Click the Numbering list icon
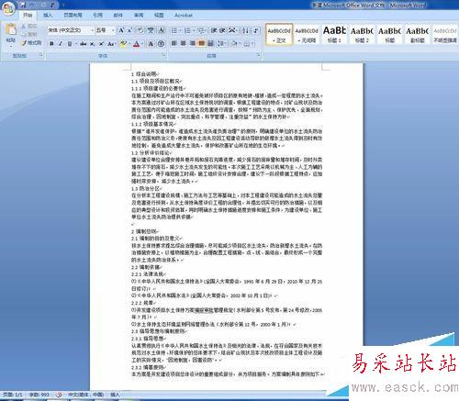 click(188, 30)
